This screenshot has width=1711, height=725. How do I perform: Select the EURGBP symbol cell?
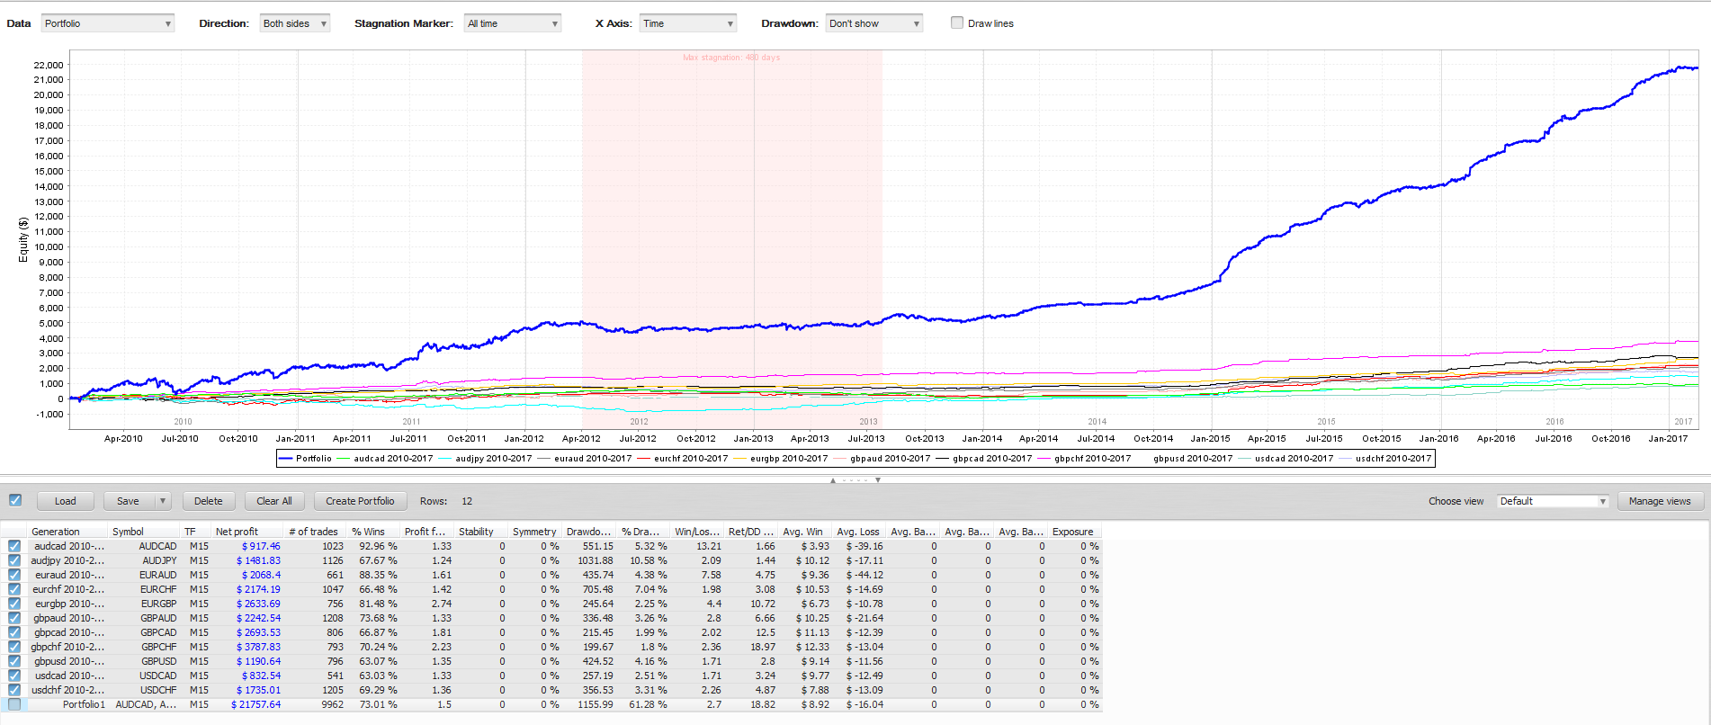144,604
